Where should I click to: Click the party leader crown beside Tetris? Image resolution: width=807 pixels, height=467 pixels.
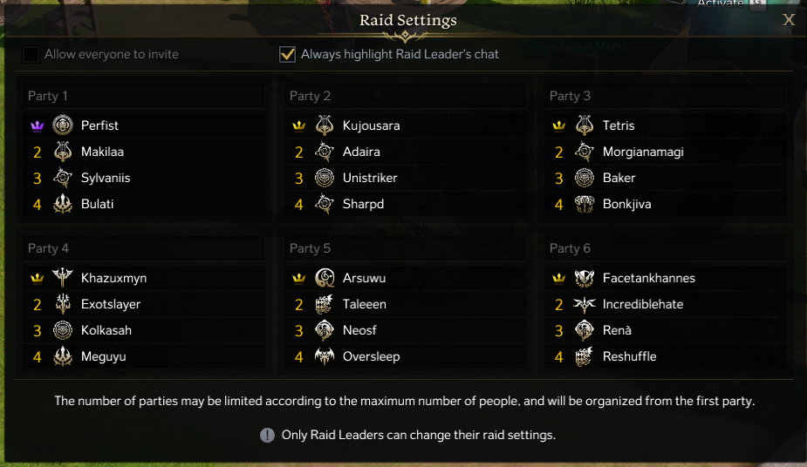[559, 125]
